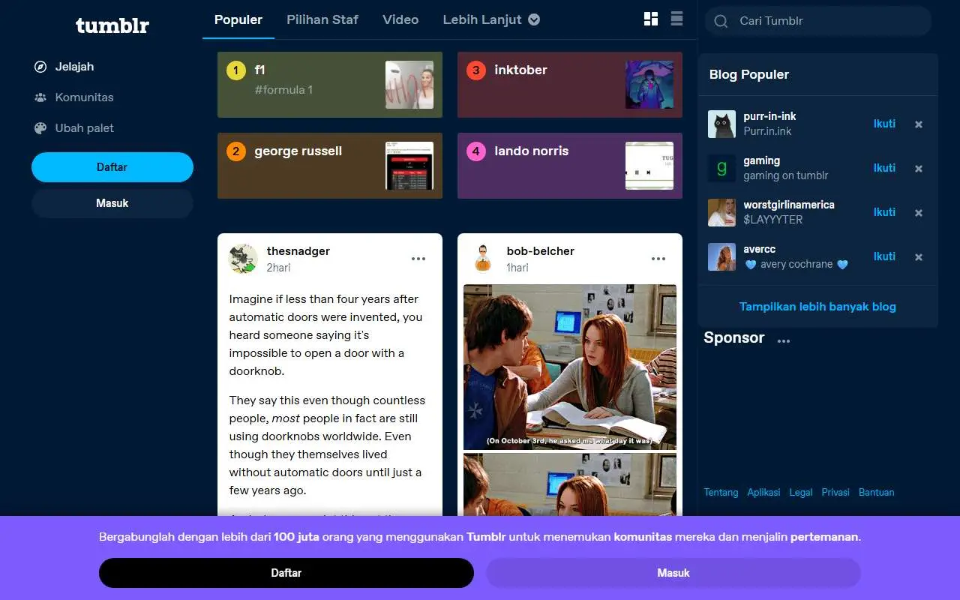Open the f1 trending tag card

[x=330, y=85]
